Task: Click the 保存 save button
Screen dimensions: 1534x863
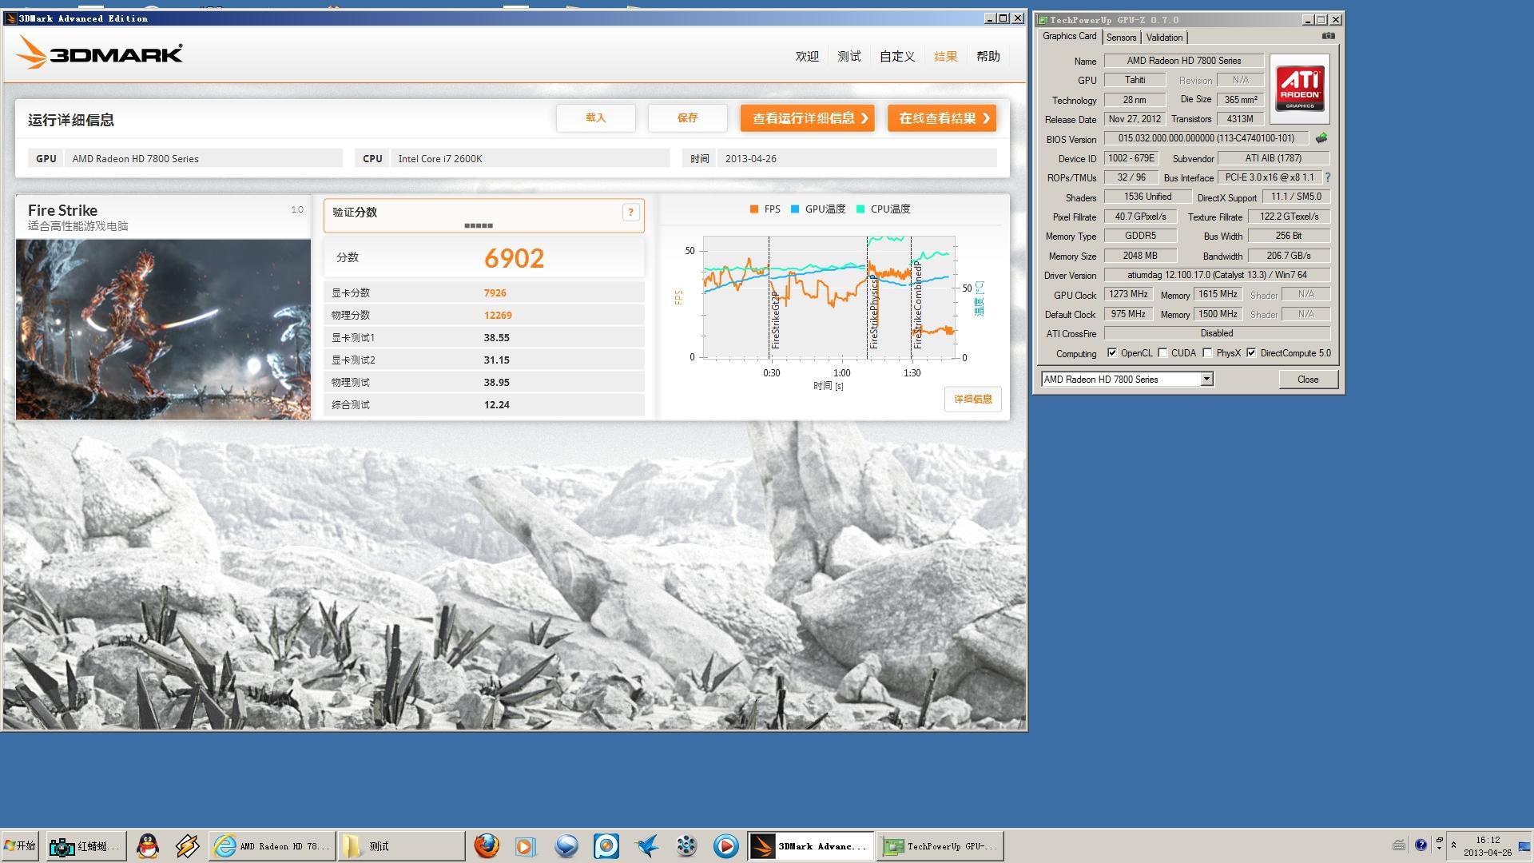Action: pos(688,117)
